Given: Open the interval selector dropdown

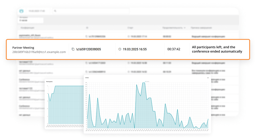Looking at the screenshot, I should [x=31, y=20].
